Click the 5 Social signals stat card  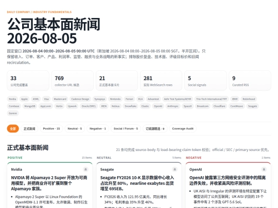[205, 81]
